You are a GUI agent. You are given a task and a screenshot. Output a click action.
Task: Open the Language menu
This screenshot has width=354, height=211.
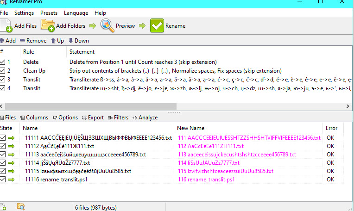coord(76,13)
